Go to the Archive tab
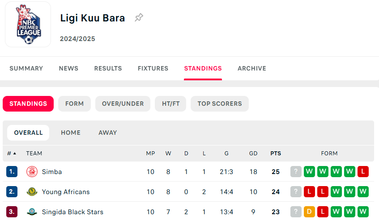379x220 pixels. 252,68
